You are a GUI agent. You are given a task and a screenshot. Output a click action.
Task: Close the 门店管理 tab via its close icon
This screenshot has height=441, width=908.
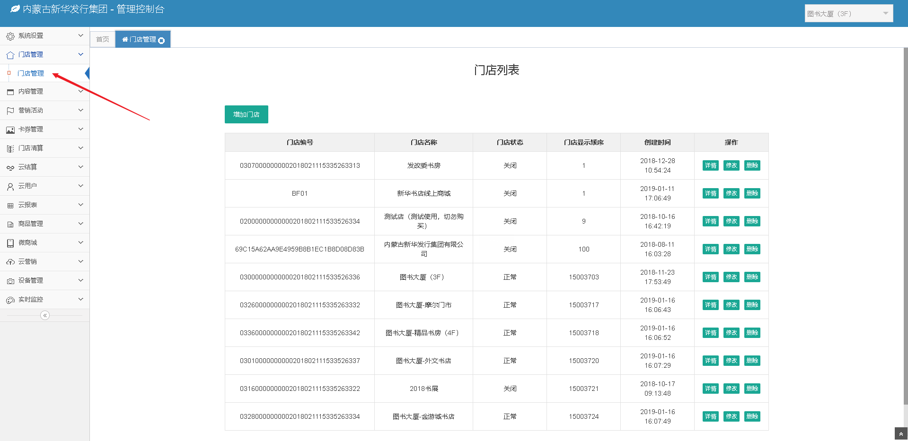[161, 41]
